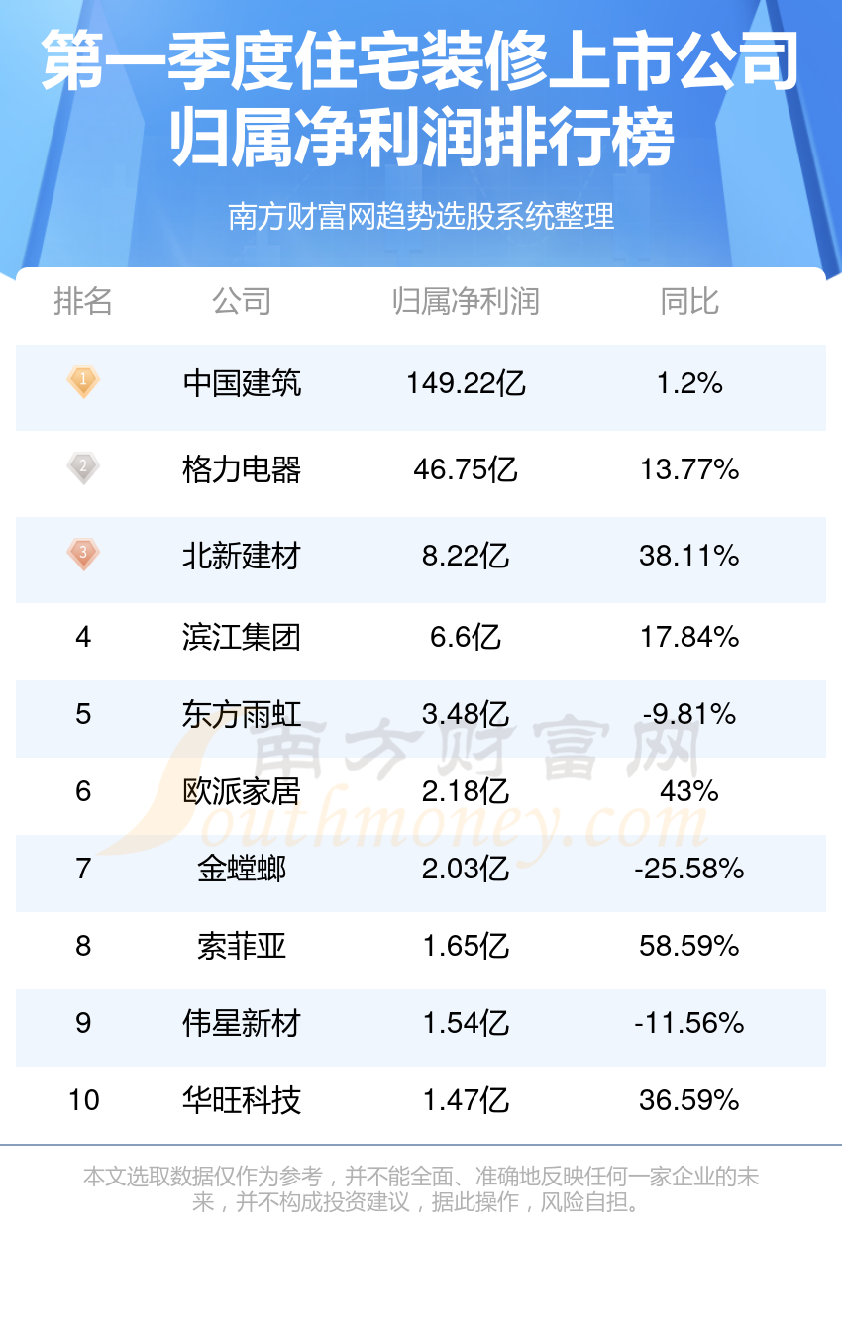Click company name 滨江集团
This screenshot has width=842, height=1337.
point(242,637)
